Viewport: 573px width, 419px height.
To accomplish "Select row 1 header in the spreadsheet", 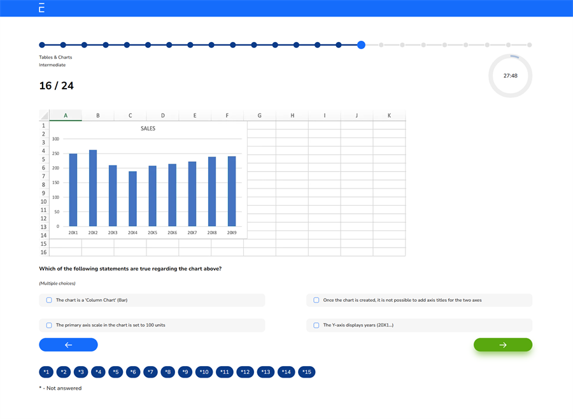I will coord(43,125).
